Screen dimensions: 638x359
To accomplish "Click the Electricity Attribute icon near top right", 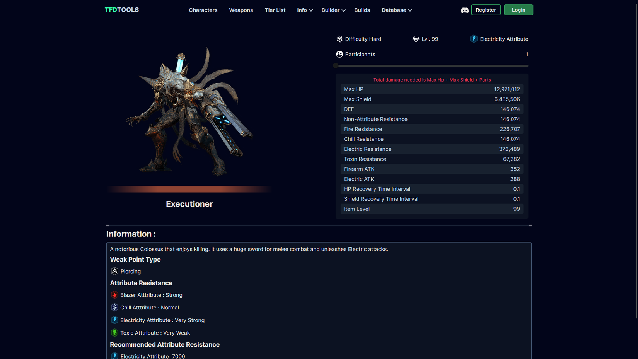I will (474, 39).
